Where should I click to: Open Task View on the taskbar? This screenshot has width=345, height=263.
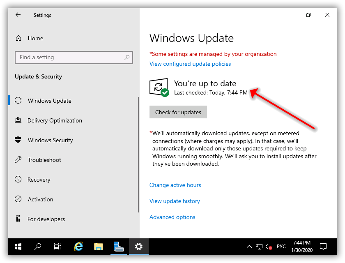click(57, 247)
